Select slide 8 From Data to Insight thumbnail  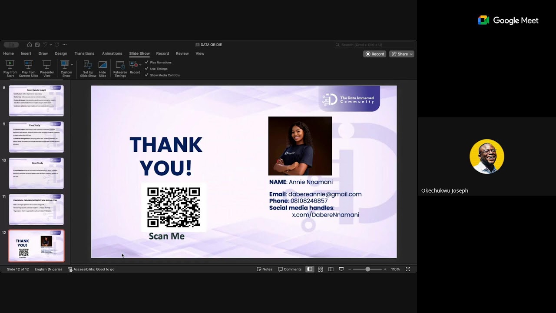coord(36,100)
